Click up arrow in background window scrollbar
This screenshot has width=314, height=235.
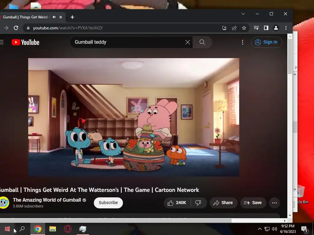[x=295, y=74]
